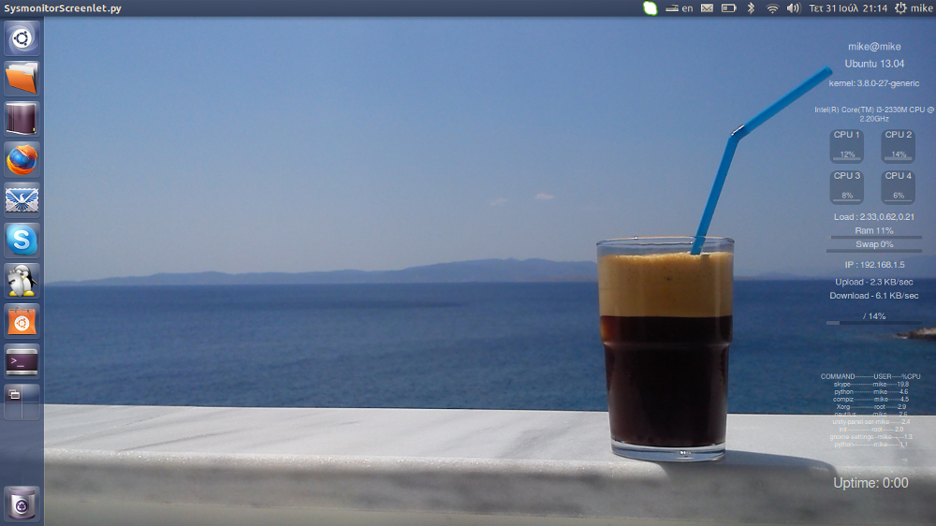The width and height of the screenshot is (936, 526).
Task: Open the Trash at launcher bottom
Action: [x=22, y=504]
